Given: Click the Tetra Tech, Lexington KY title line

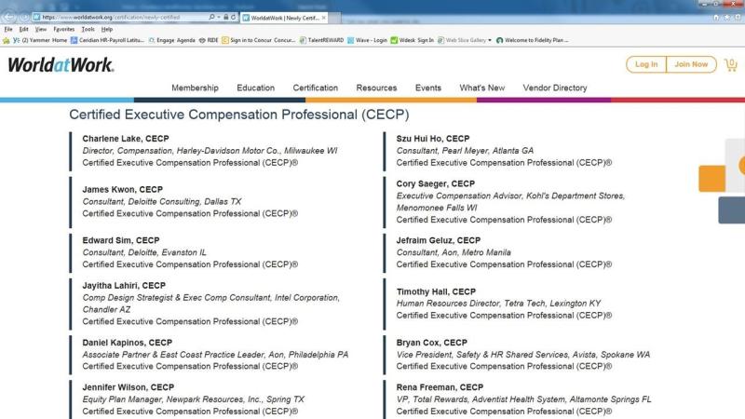Looking at the screenshot, I should coord(498,304).
